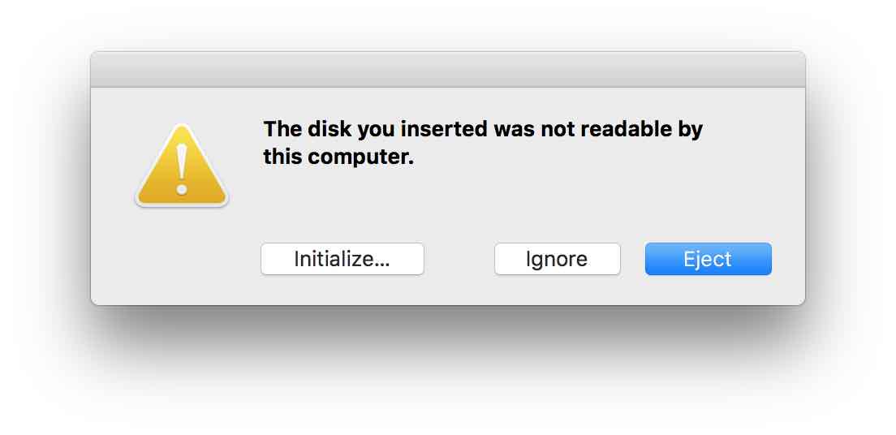
Task: Click the caution alert icon beside the message
Action: pyautogui.click(x=182, y=166)
